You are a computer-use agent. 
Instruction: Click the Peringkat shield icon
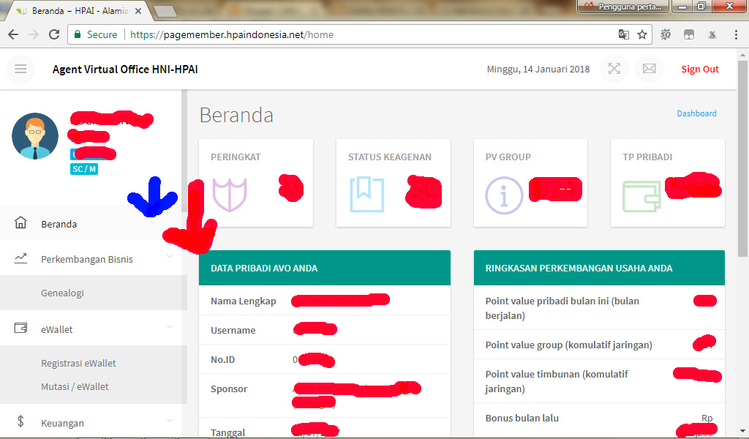coord(230,195)
